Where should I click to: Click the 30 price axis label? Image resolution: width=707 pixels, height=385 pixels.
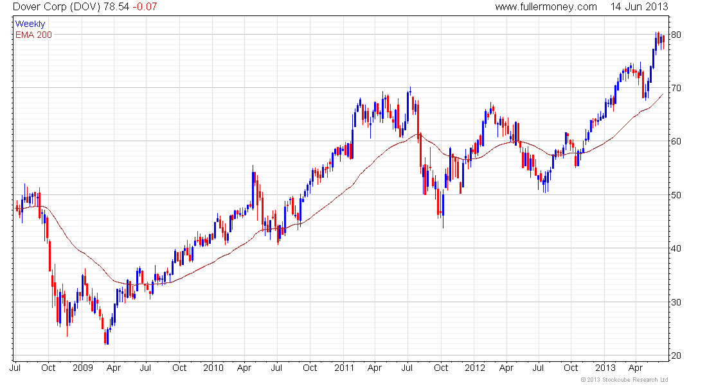tap(676, 302)
